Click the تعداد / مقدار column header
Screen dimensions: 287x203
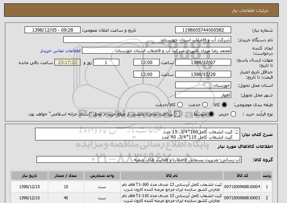point(66,175)
